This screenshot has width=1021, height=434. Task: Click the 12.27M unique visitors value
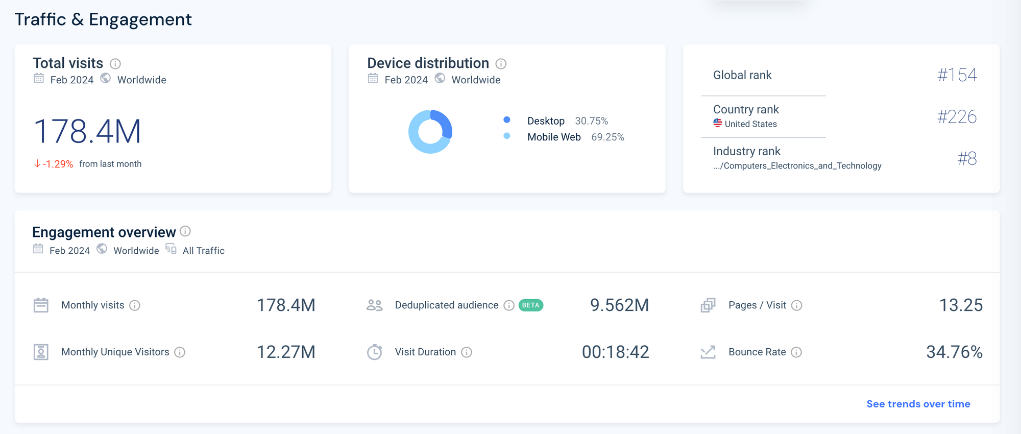click(286, 352)
